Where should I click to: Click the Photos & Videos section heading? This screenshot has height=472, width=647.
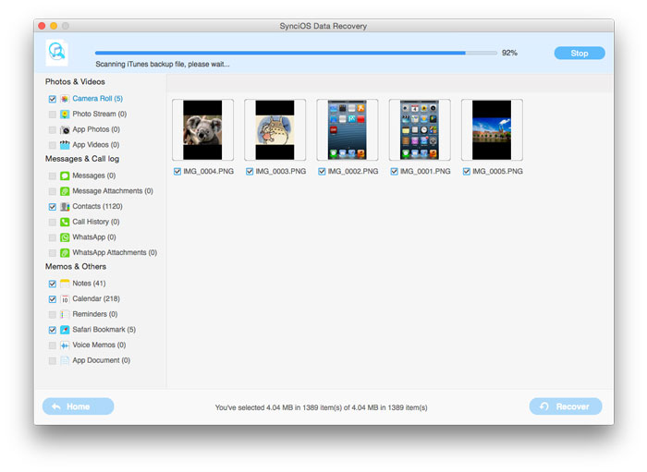point(75,81)
